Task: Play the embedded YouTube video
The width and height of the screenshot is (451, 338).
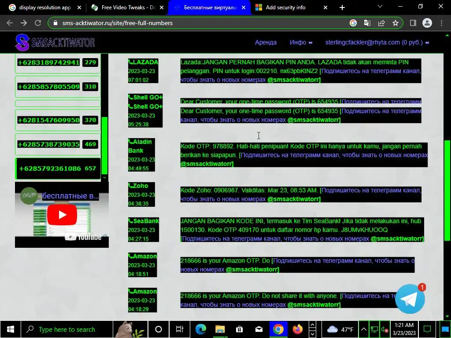Action: point(62,215)
